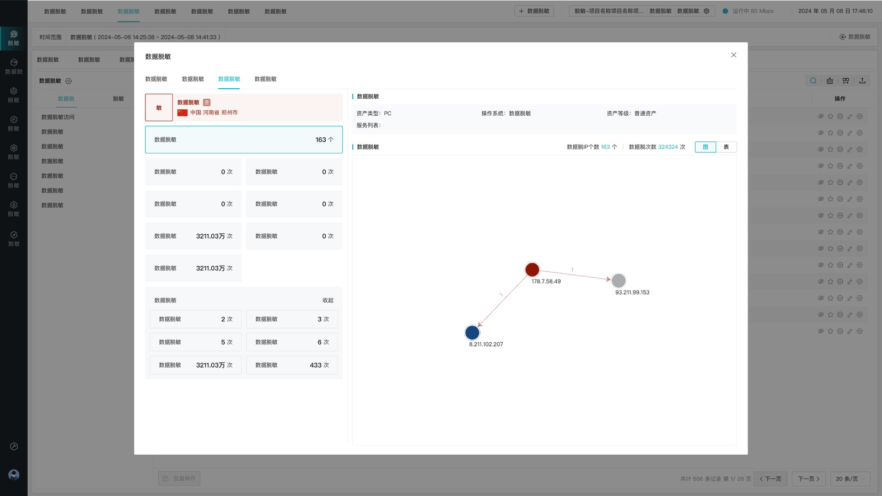Open the sub-card showing 5 次
The image size is (882, 496).
click(196, 342)
